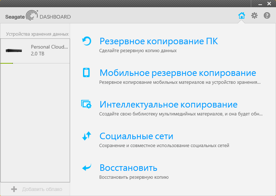Open Мобильное резервное копирование
The height and width of the screenshot is (196, 276).
coord(178,73)
